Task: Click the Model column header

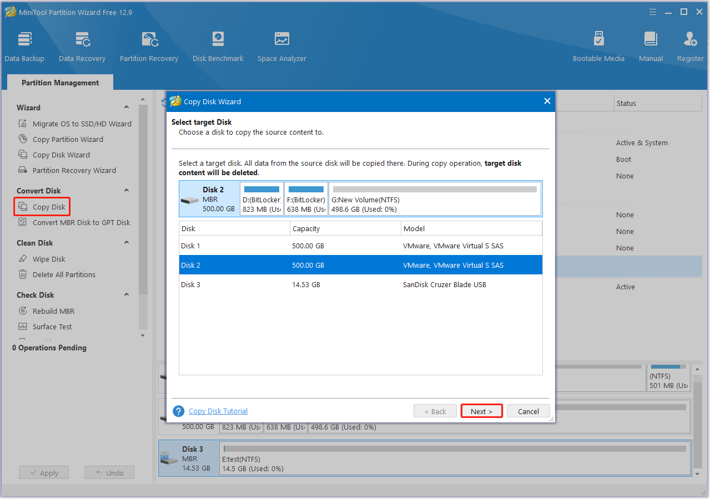Action: click(x=471, y=228)
